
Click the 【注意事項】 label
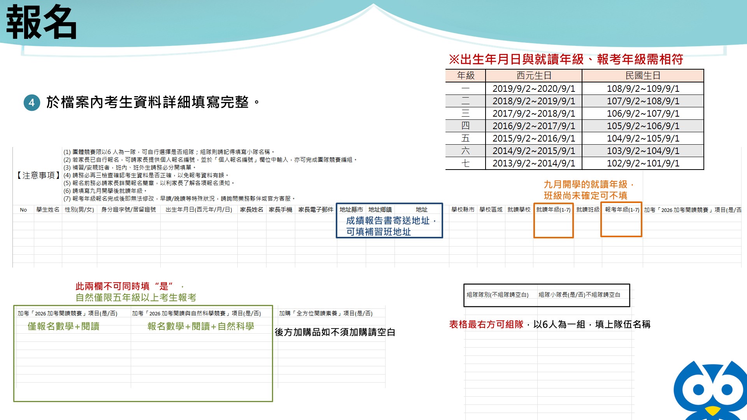coord(38,175)
